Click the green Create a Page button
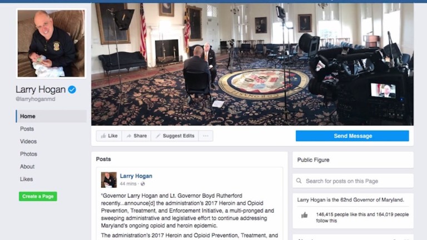This screenshot has height=240, width=427. pos(38,196)
